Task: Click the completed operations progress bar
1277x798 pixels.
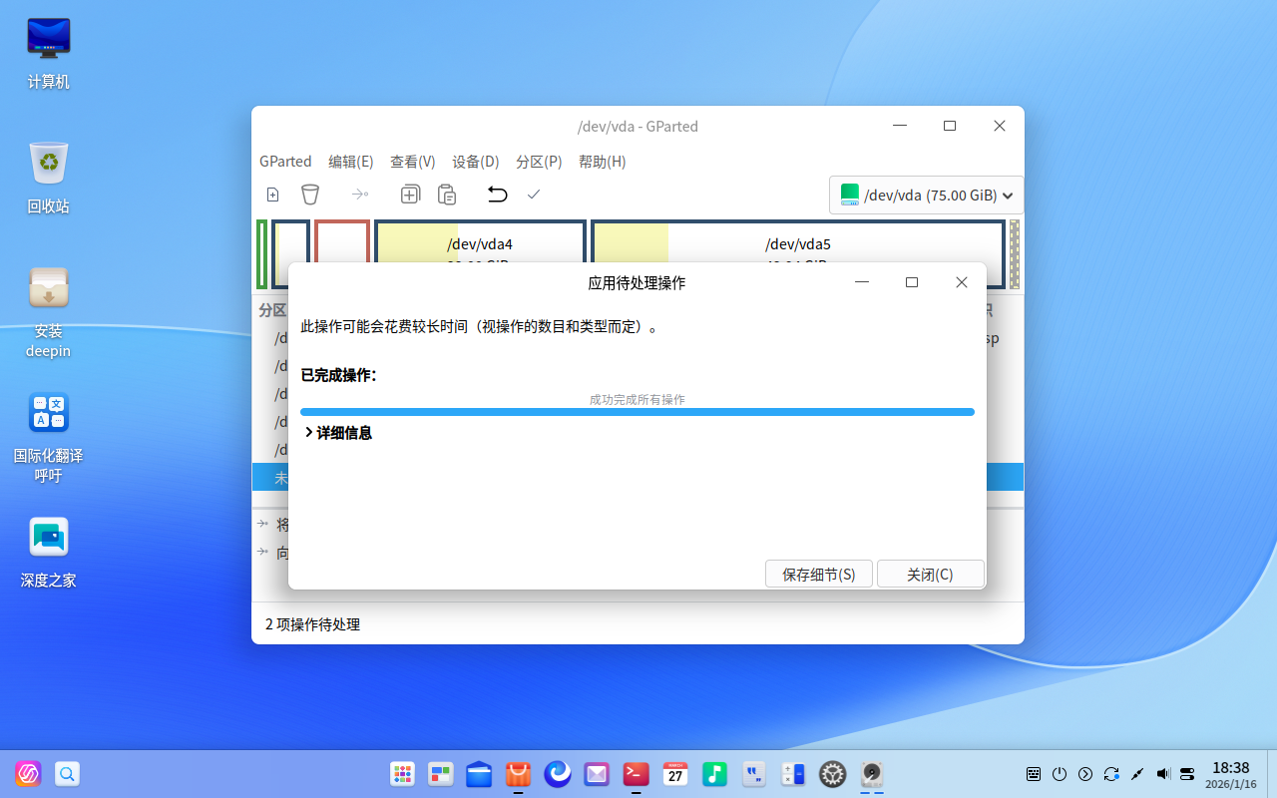Action: pyautogui.click(x=637, y=411)
